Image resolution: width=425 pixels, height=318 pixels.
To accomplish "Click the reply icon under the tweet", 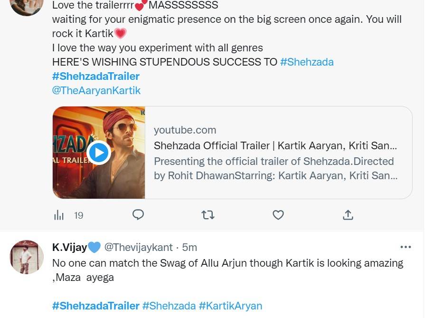I will pyautogui.click(x=138, y=215).
